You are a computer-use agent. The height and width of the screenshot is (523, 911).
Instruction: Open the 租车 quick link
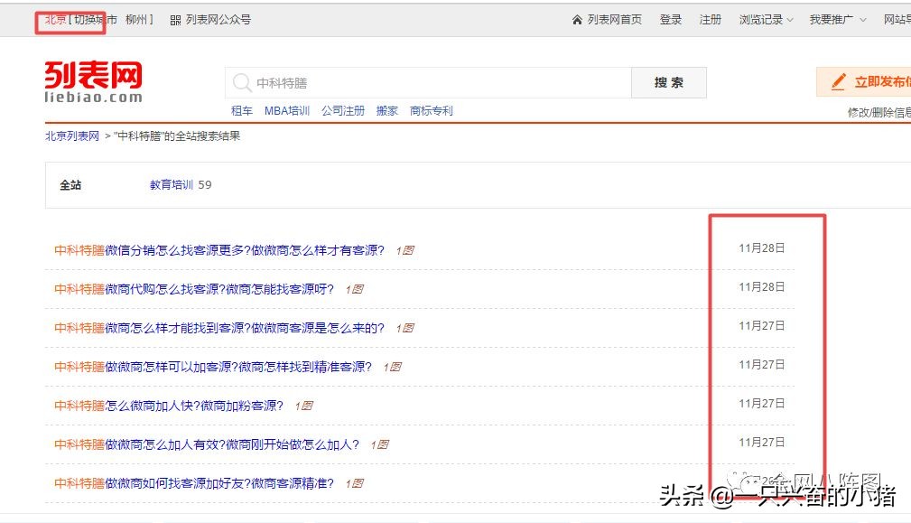click(242, 111)
